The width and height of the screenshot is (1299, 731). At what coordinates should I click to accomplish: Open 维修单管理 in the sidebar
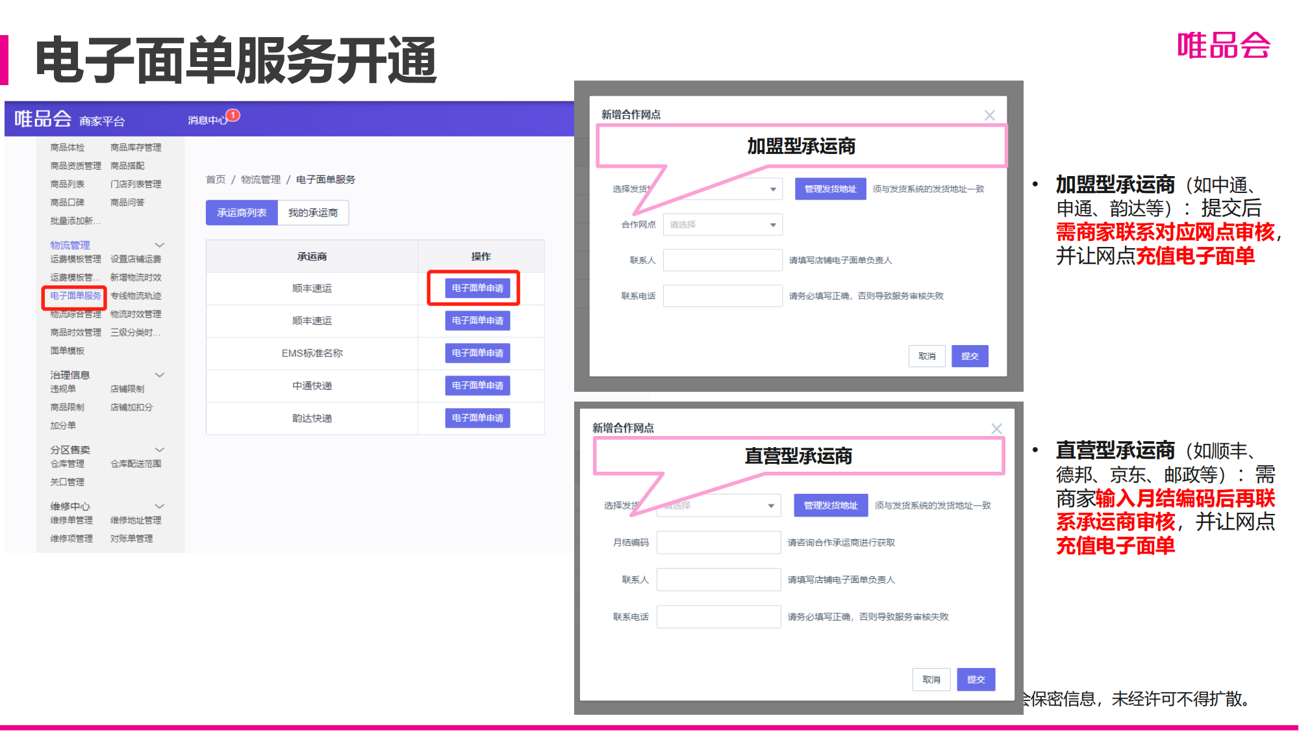(x=71, y=520)
